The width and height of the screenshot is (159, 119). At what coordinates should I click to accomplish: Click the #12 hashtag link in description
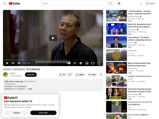coord(15,89)
